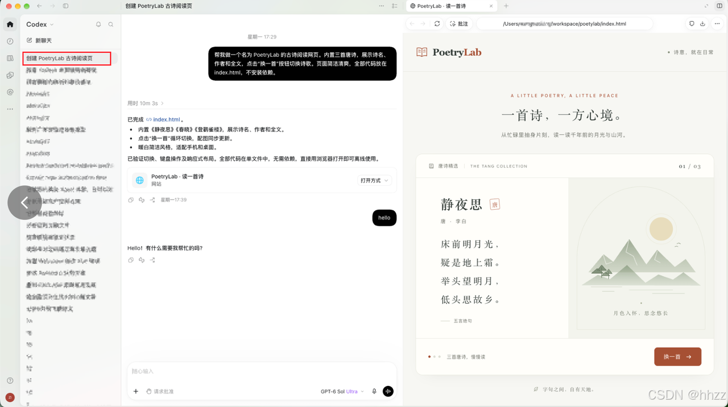Focus the 随心输入 message input
This screenshot has height=407, width=728.
262,371
